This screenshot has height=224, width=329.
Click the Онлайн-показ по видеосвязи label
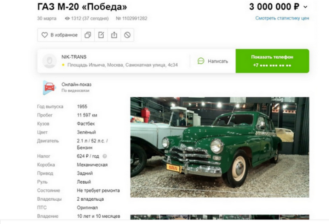[76, 87]
